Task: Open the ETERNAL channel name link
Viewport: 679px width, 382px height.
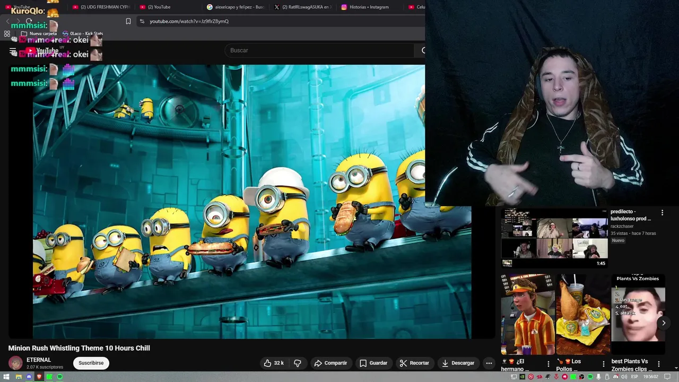Action: coord(39,360)
